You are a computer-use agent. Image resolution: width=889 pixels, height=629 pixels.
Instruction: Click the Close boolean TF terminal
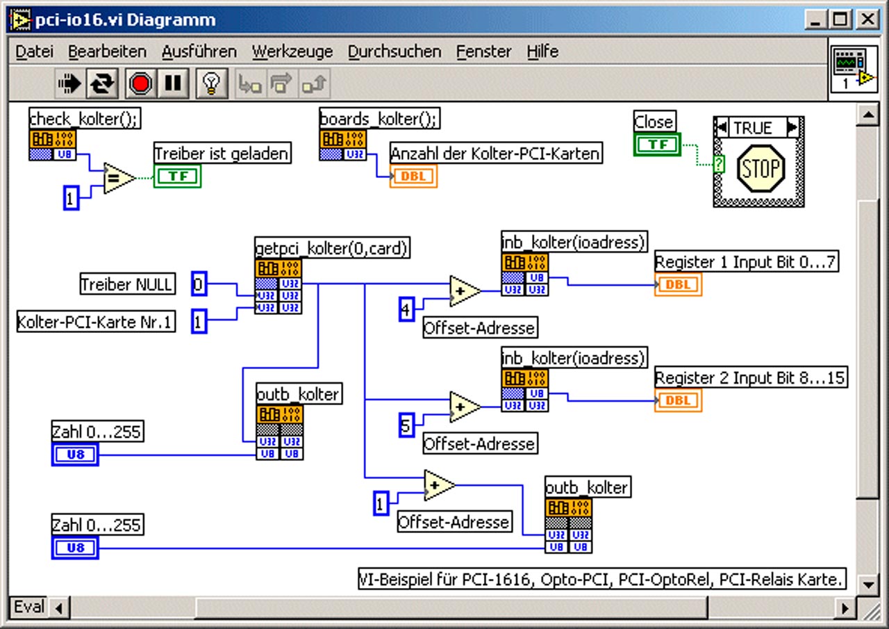pos(657,144)
